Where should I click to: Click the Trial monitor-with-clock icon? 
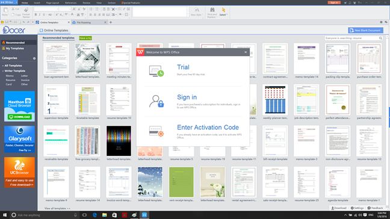coord(156,71)
